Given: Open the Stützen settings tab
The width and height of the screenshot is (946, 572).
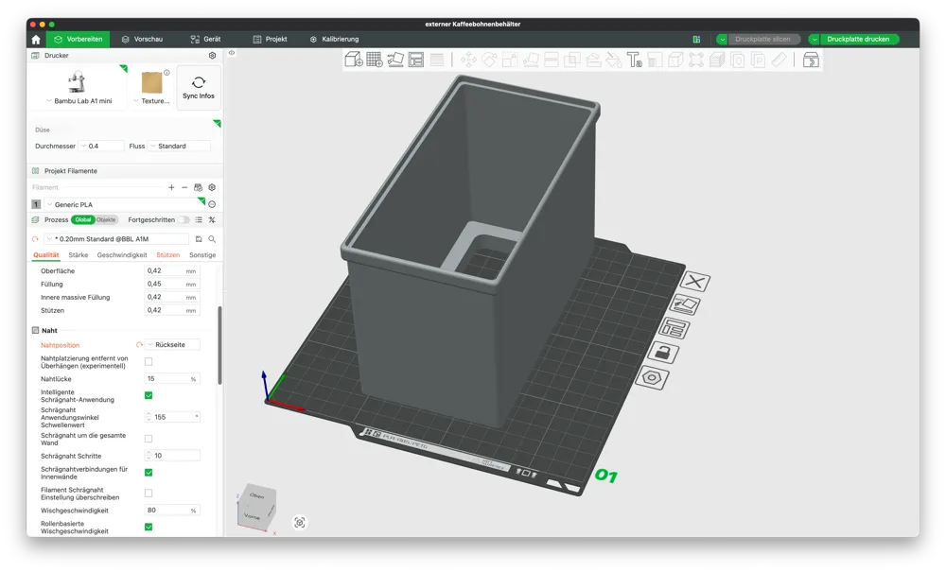Looking at the screenshot, I should point(167,255).
